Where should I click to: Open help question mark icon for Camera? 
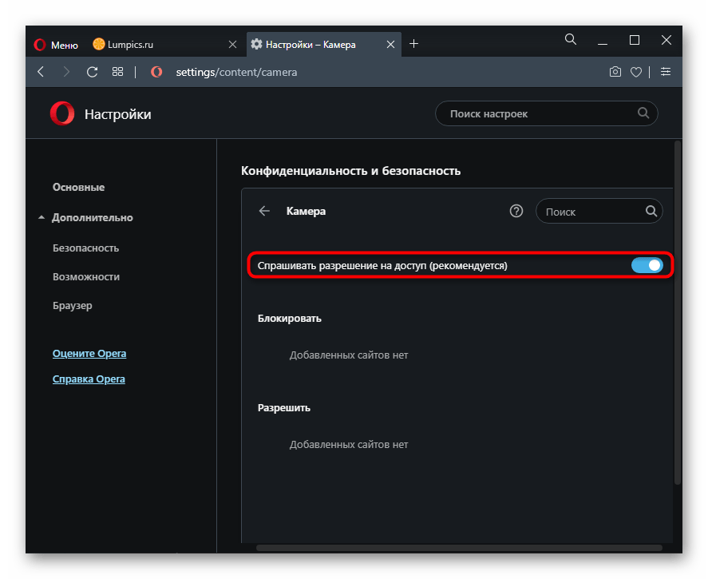516,211
